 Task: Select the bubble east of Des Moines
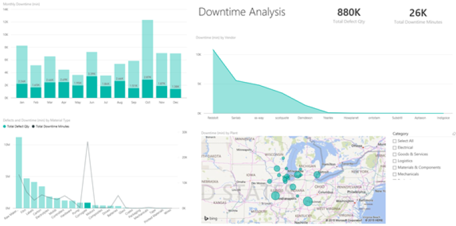[270, 181]
